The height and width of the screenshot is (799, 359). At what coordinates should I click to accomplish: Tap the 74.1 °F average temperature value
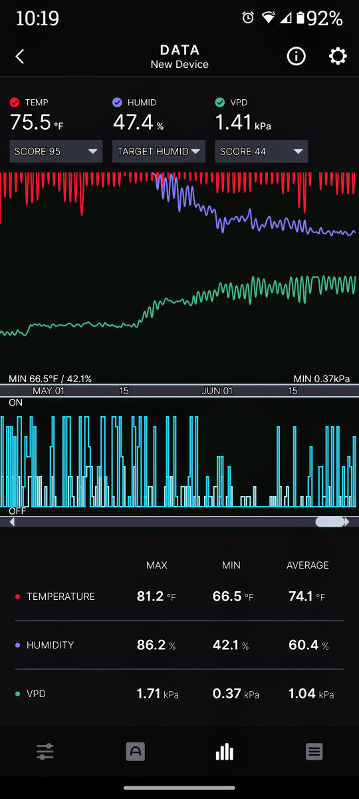[x=307, y=597]
